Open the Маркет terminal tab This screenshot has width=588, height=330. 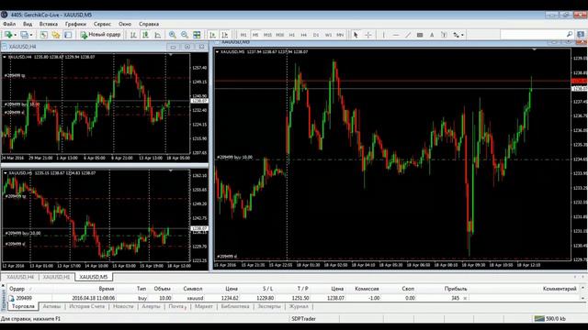click(x=204, y=306)
